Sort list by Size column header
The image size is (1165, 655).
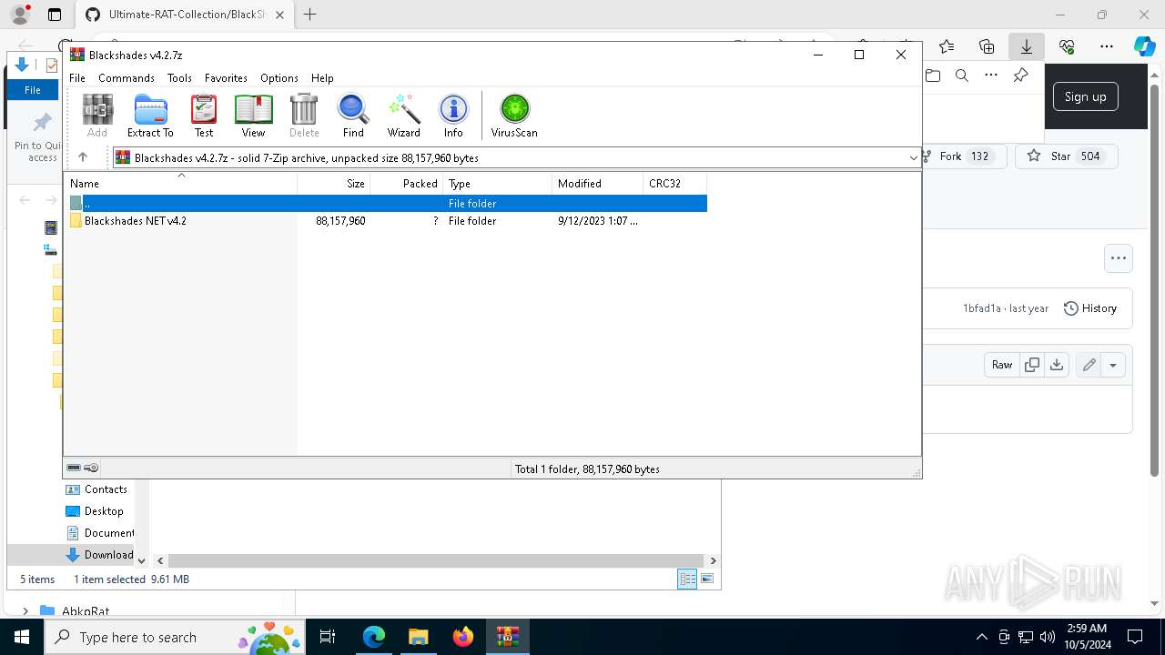click(334, 184)
